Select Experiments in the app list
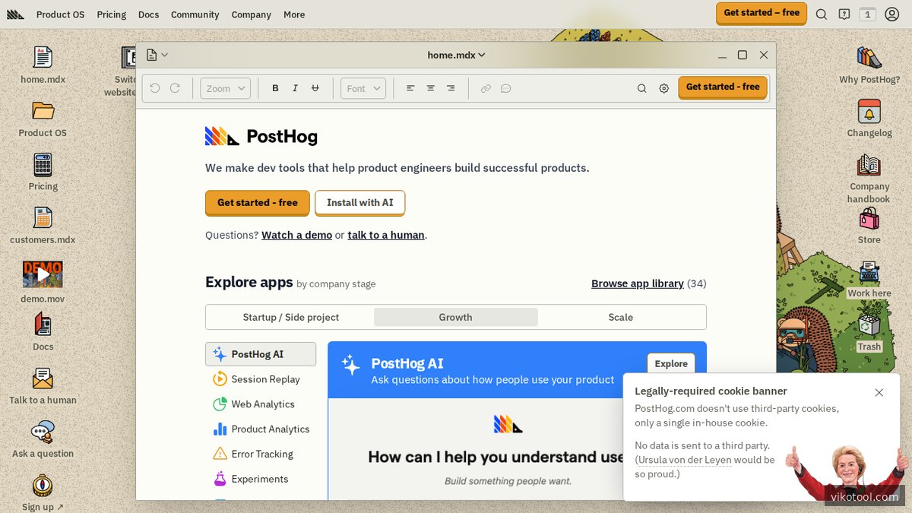This screenshot has height=513, width=912. pos(258,479)
